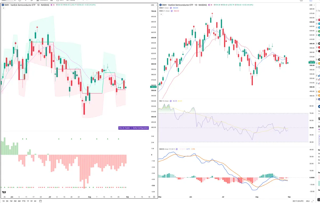
Task: Select the EMA 21 close indicator label
Action: [x=164, y=11]
